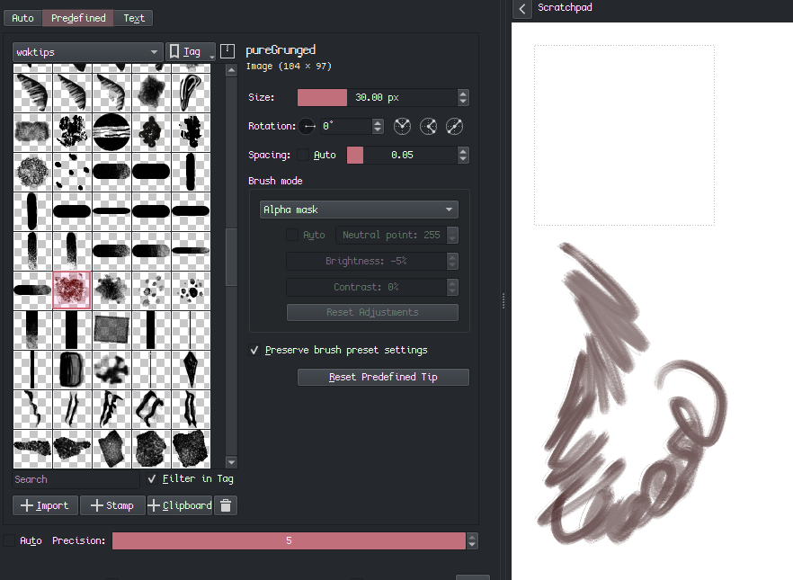This screenshot has height=580, width=793.
Task: Switch to the Text brush tip tab
Action: (134, 18)
